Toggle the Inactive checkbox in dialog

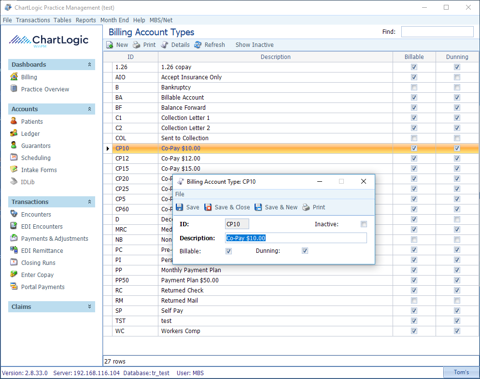point(364,224)
